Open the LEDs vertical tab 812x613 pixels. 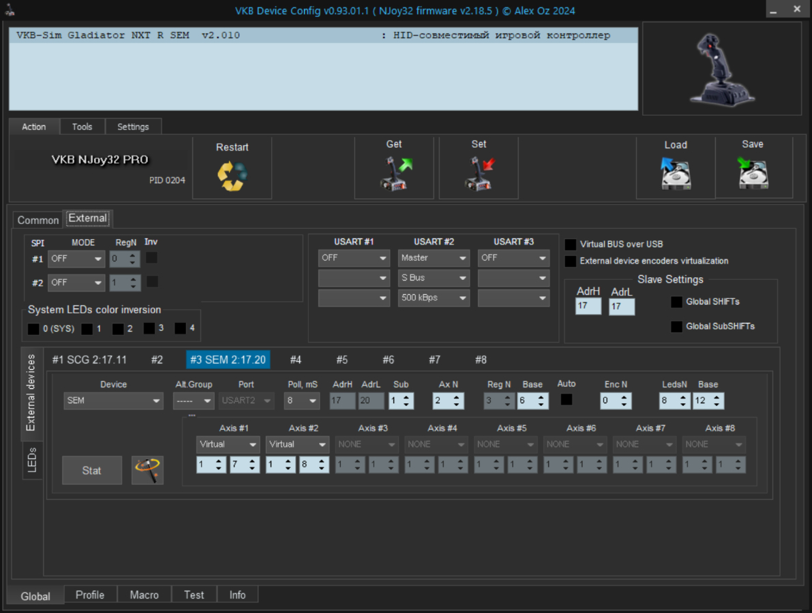pos(31,460)
